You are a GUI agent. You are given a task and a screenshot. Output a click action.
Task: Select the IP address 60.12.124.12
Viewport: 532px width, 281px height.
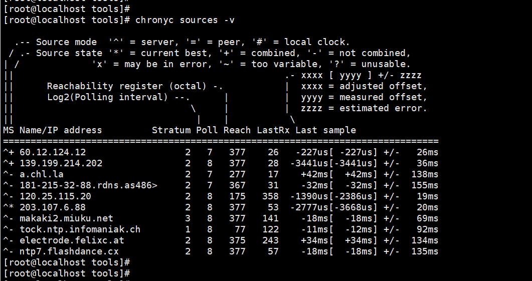[x=53, y=152]
